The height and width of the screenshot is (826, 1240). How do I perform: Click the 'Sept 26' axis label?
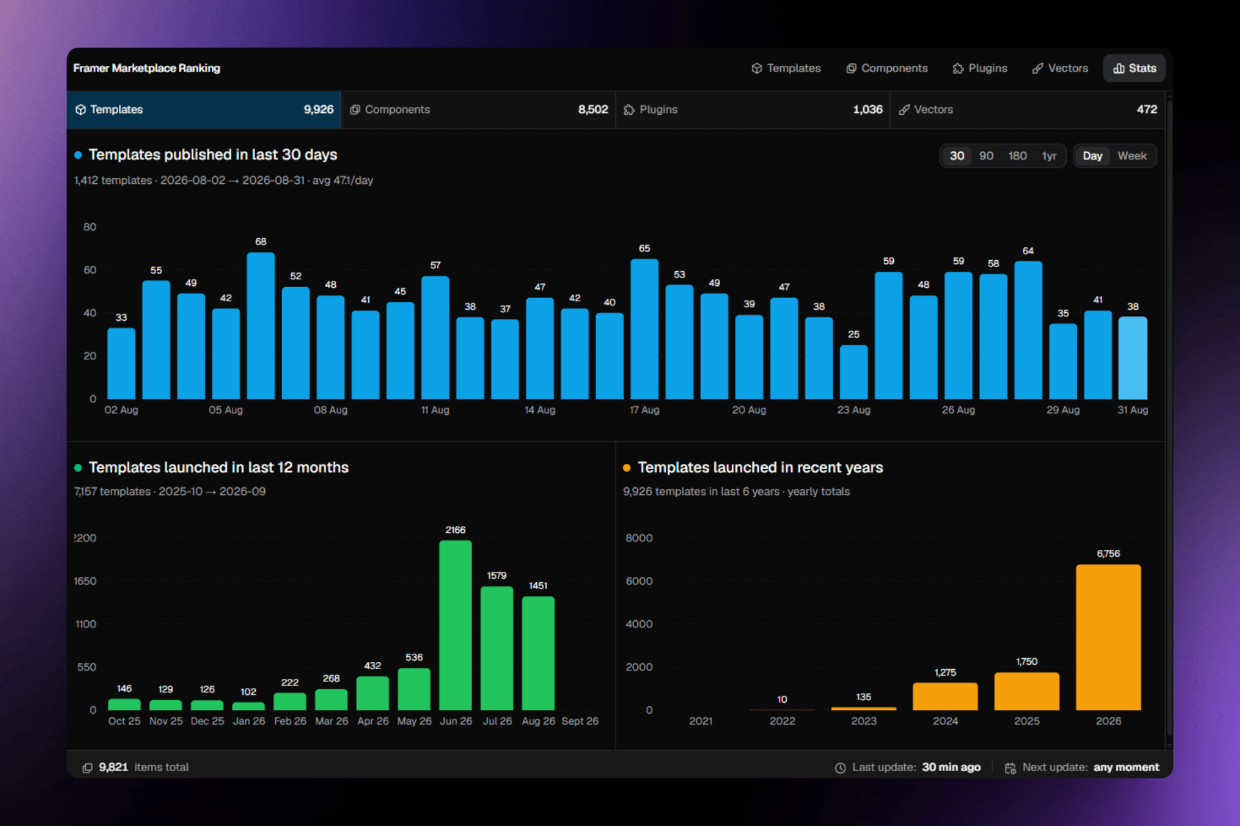(580, 721)
